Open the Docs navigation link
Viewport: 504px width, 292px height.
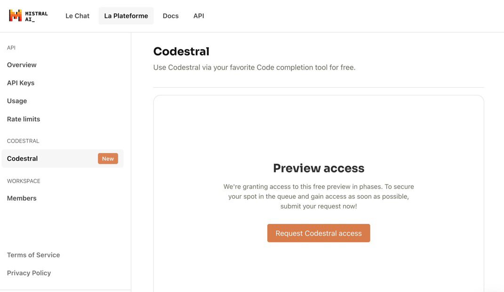pyautogui.click(x=171, y=15)
